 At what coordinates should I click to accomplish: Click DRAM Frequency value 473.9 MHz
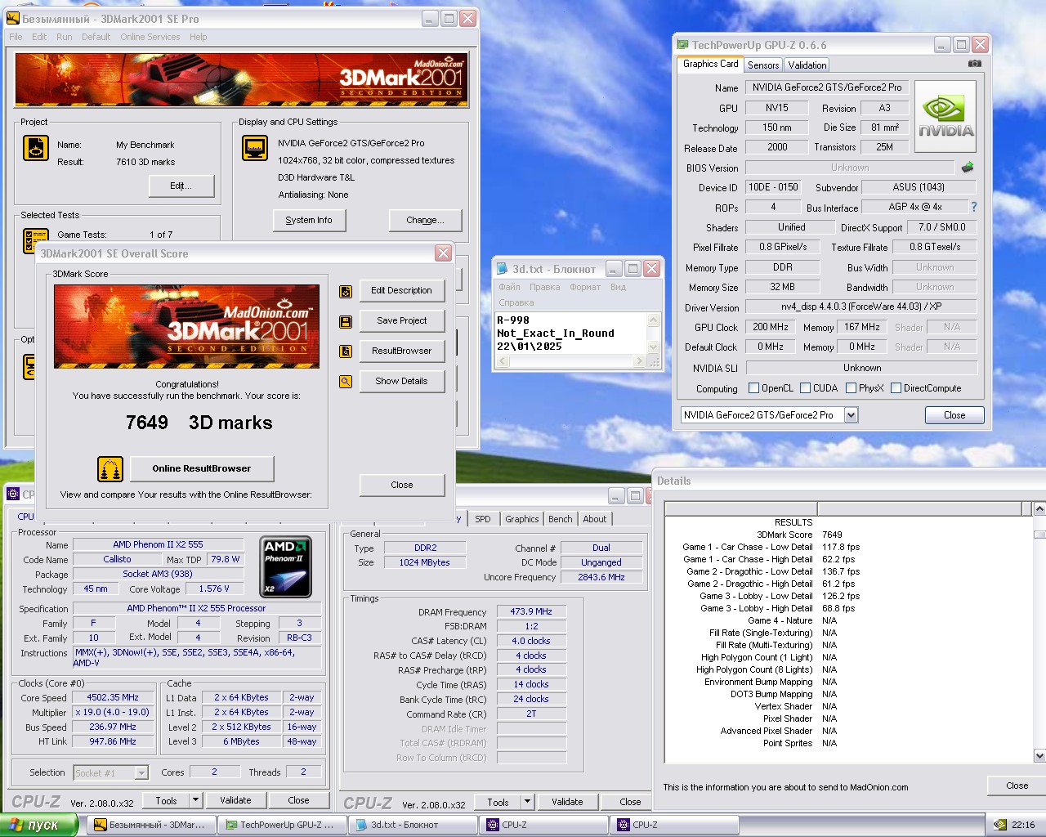click(x=531, y=611)
